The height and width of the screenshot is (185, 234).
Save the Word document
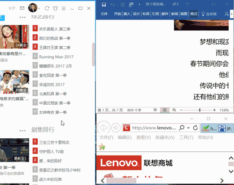[x=104, y=5]
